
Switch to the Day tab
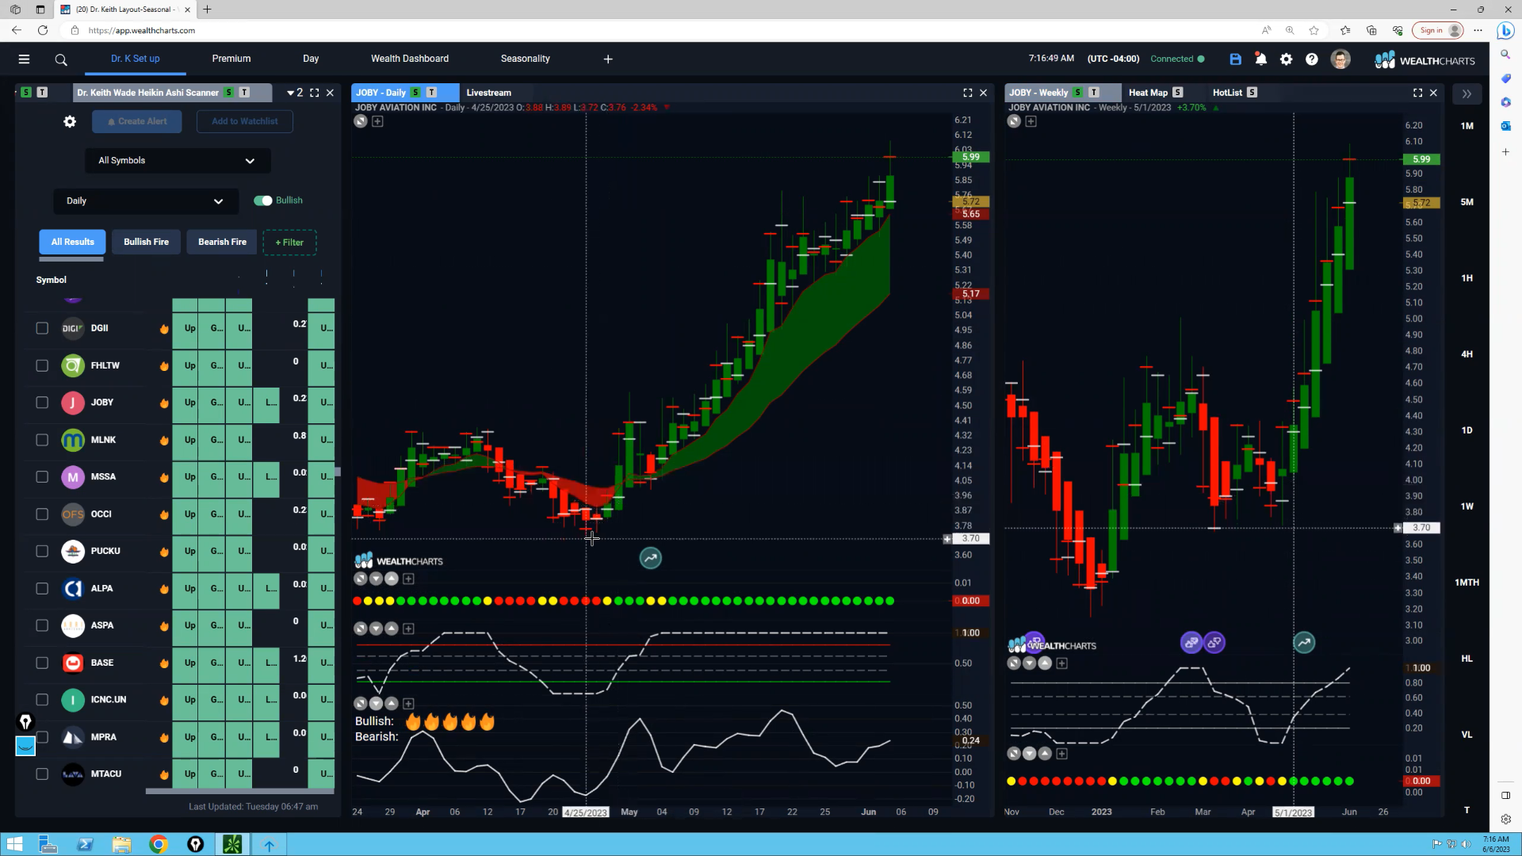click(311, 59)
